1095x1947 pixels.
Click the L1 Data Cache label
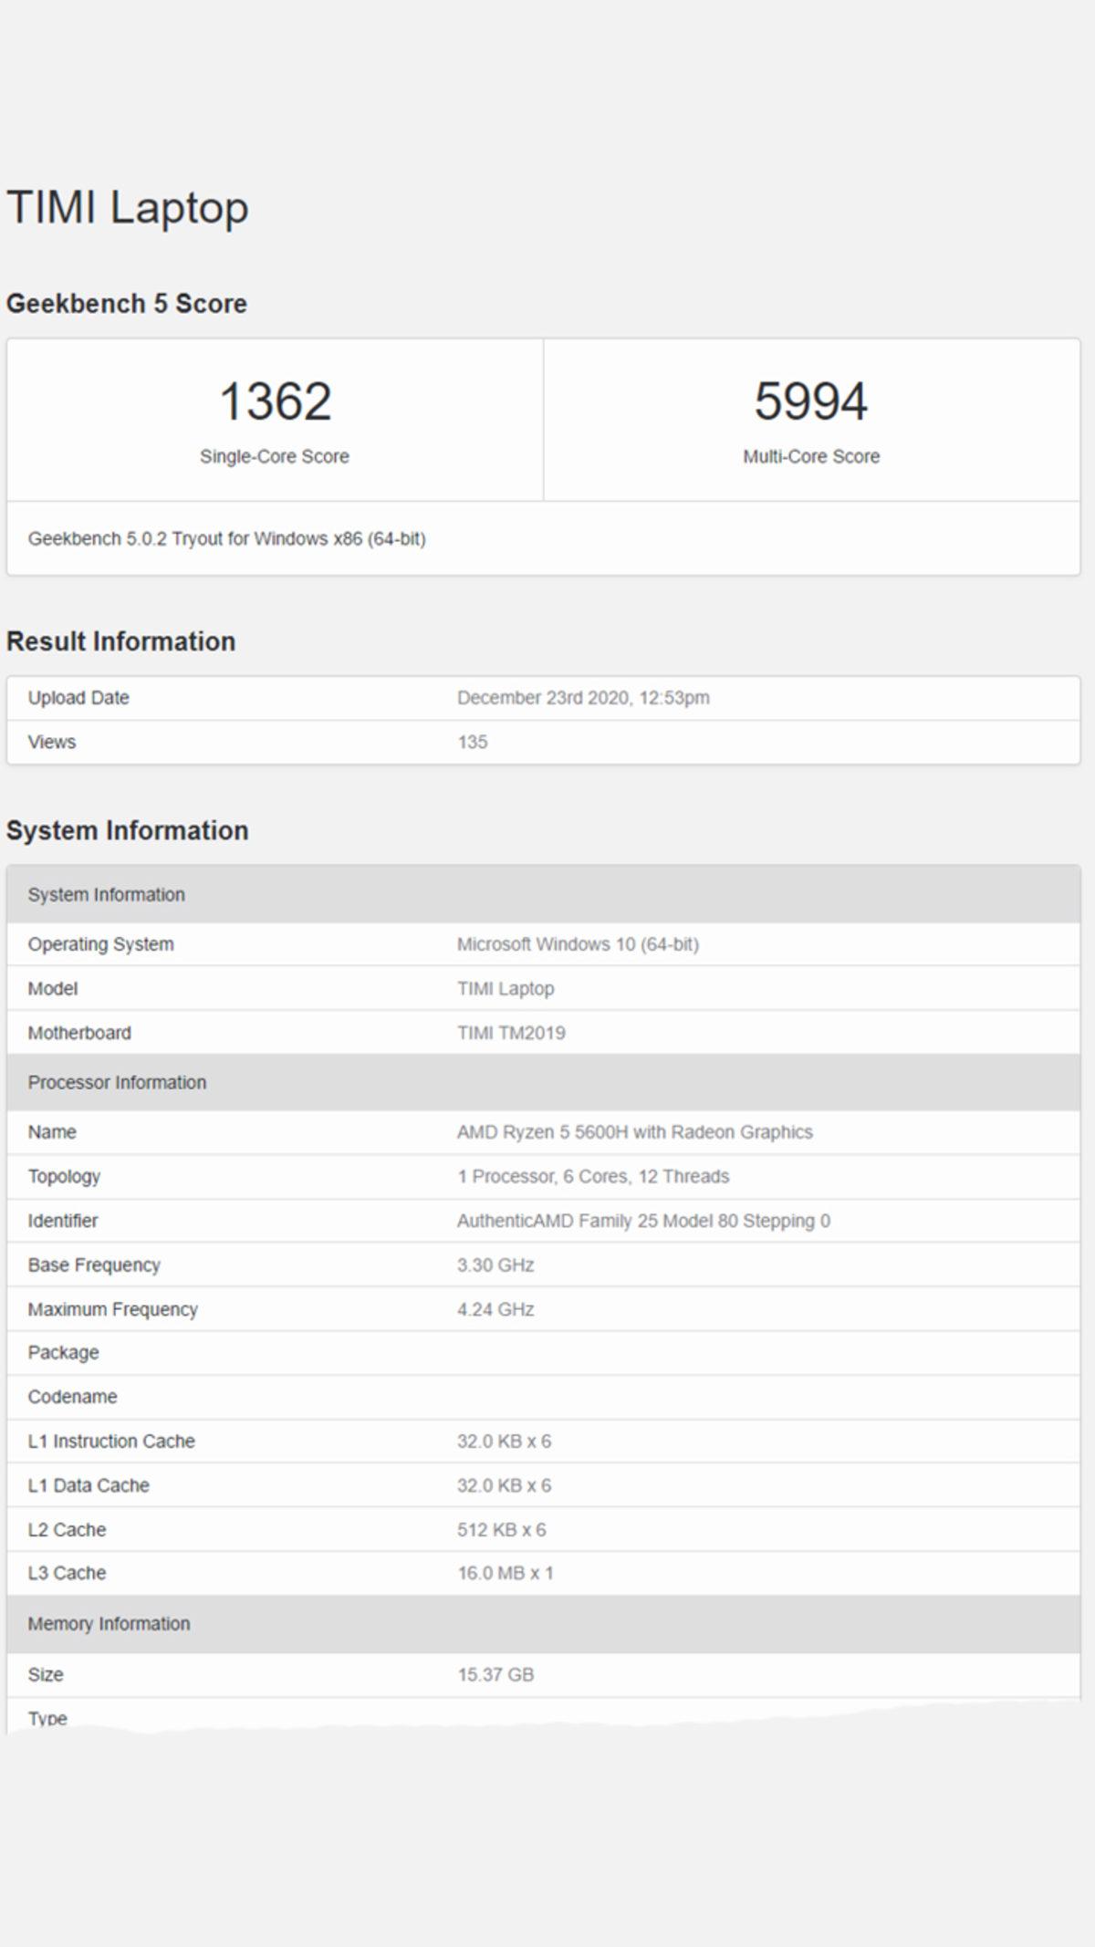[89, 1485]
